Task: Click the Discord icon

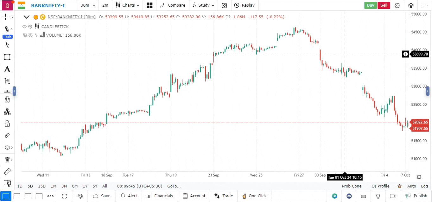Action: point(349,196)
